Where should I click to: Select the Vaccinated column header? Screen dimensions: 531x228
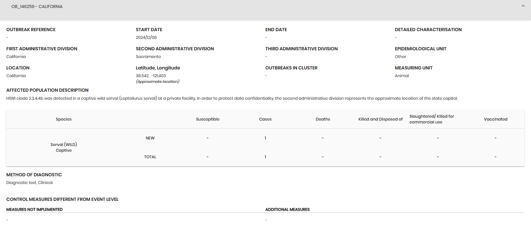495,119
